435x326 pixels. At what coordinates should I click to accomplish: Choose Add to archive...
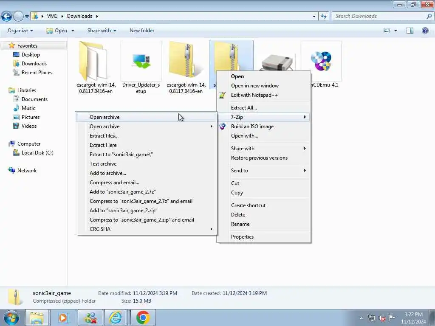coord(146,173)
